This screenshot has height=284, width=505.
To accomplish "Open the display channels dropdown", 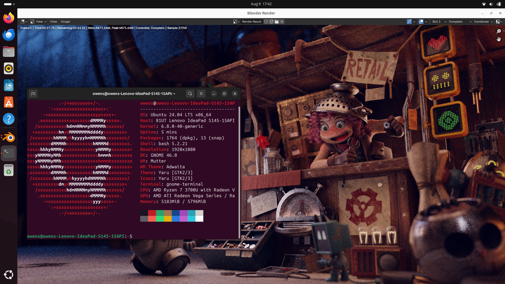I will pyautogui.click(x=499, y=22).
